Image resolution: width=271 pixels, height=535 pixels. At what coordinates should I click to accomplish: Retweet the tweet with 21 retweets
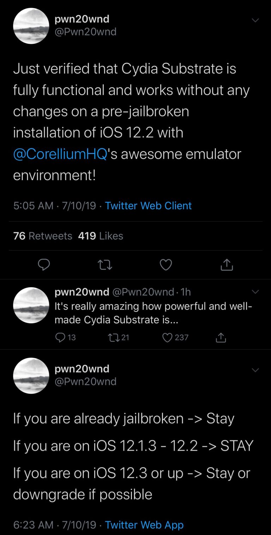click(114, 337)
